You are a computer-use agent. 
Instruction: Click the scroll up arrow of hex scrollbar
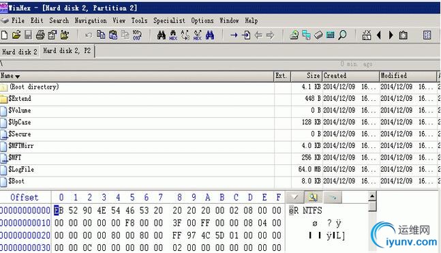(x=372, y=196)
